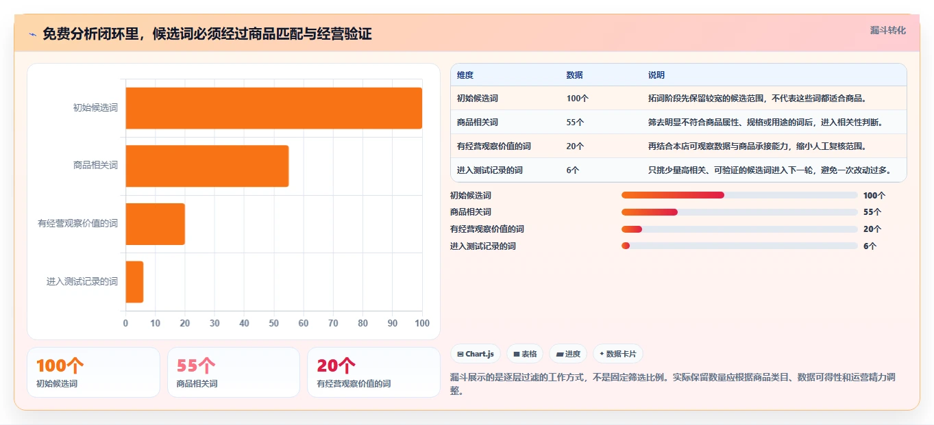Screen dimensions: 934x425
Task: Click the x-axis tick label 100
Action: [x=422, y=323]
